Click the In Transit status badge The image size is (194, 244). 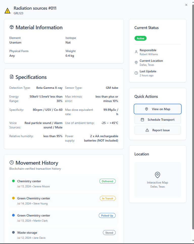click(x=108, y=198)
